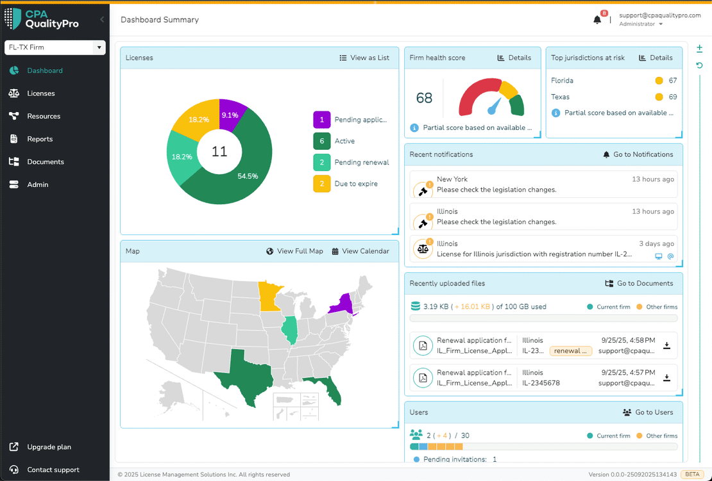Click the Illinois license scales icon

click(423, 249)
